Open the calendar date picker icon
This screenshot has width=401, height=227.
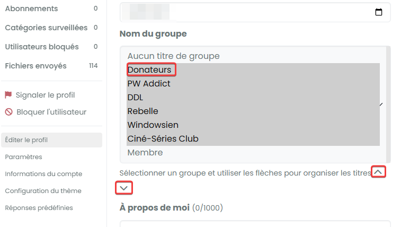pyautogui.click(x=379, y=12)
